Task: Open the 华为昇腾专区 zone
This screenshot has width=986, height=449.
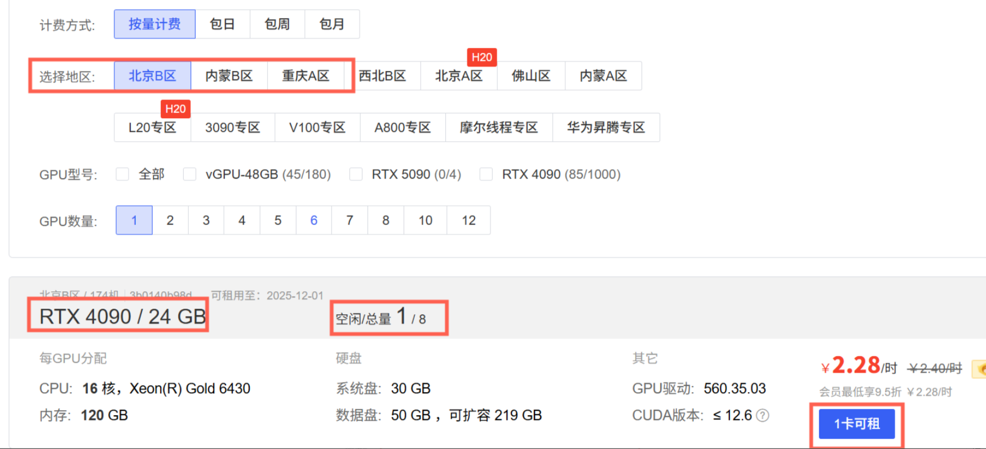Action: point(606,127)
